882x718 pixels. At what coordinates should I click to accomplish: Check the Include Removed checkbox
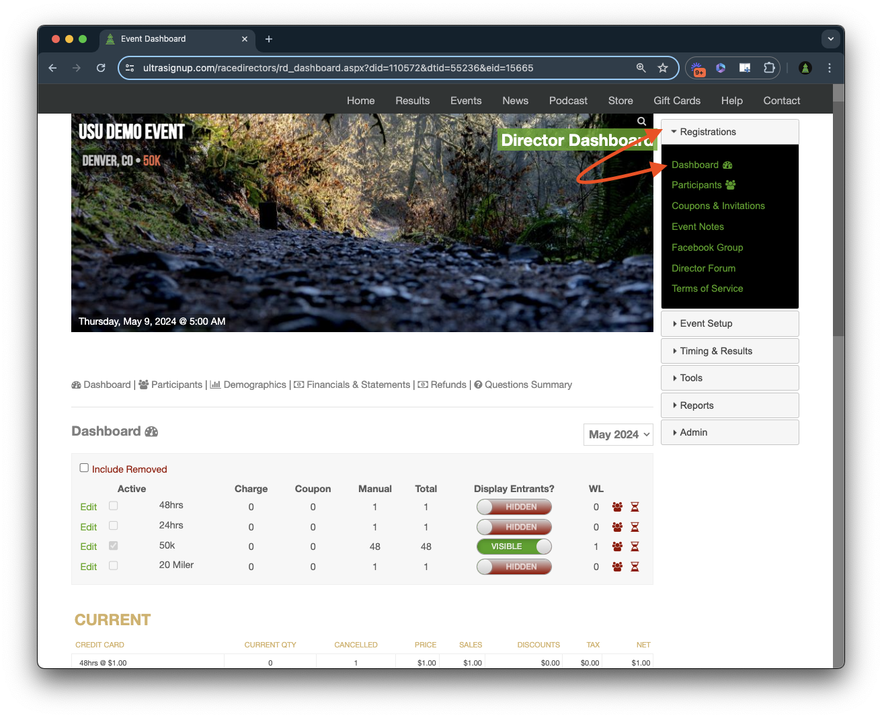pyautogui.click(x=84, y=468)
